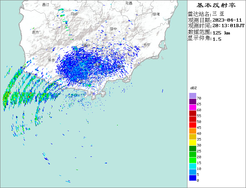Pick the darkest red legend swatch
This screenshot has height=188, width=246.
coord(193,113)
